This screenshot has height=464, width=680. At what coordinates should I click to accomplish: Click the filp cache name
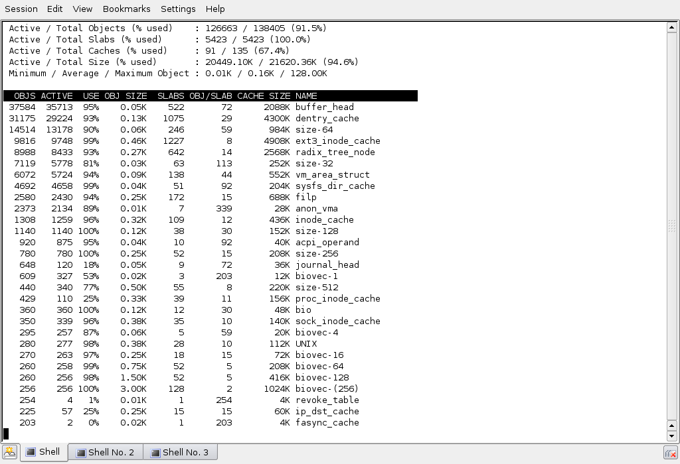(x=305, y=197)
